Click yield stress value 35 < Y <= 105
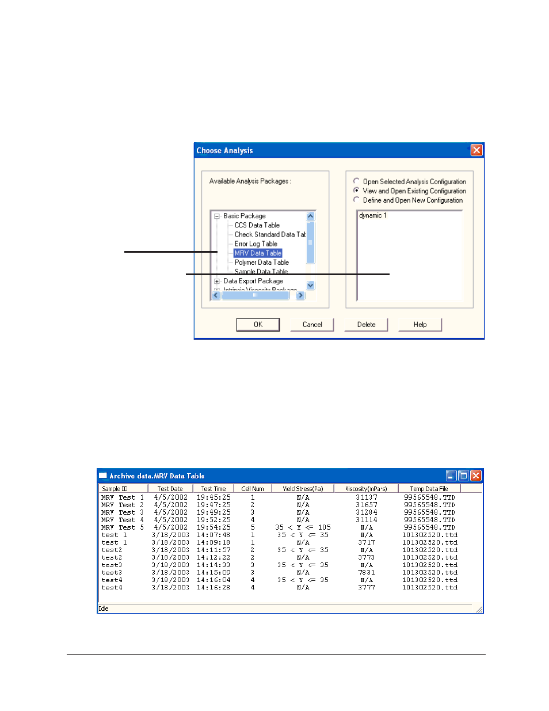The height and width of the screenshot is (711, 549). pos(303,527)
